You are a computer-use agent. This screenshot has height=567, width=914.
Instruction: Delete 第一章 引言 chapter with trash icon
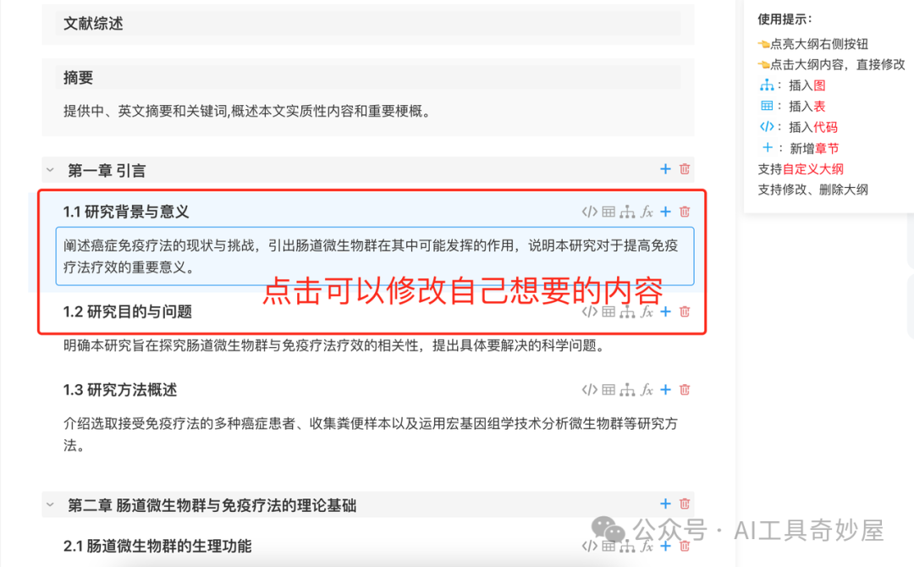coord(685,169)
